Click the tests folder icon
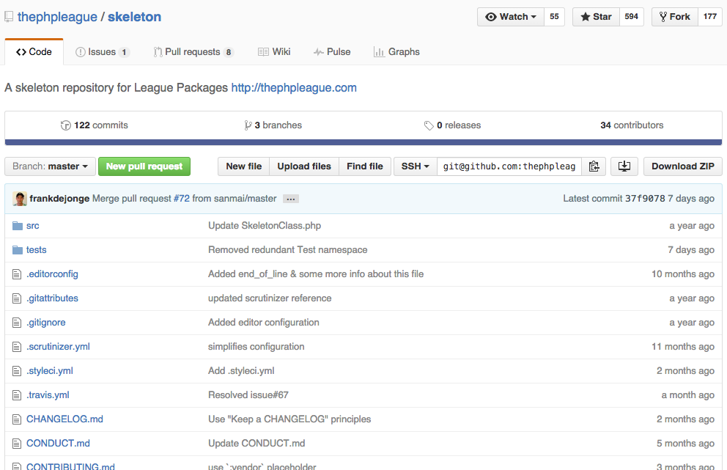 click(18, 250)
